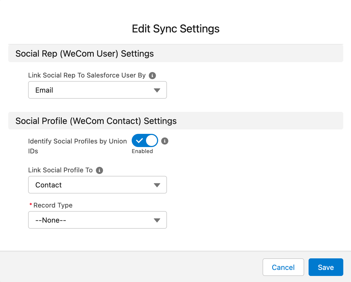Click the down arrow in Email dropdown
Screen dimensions: 351x282
(x=157, y=90)
